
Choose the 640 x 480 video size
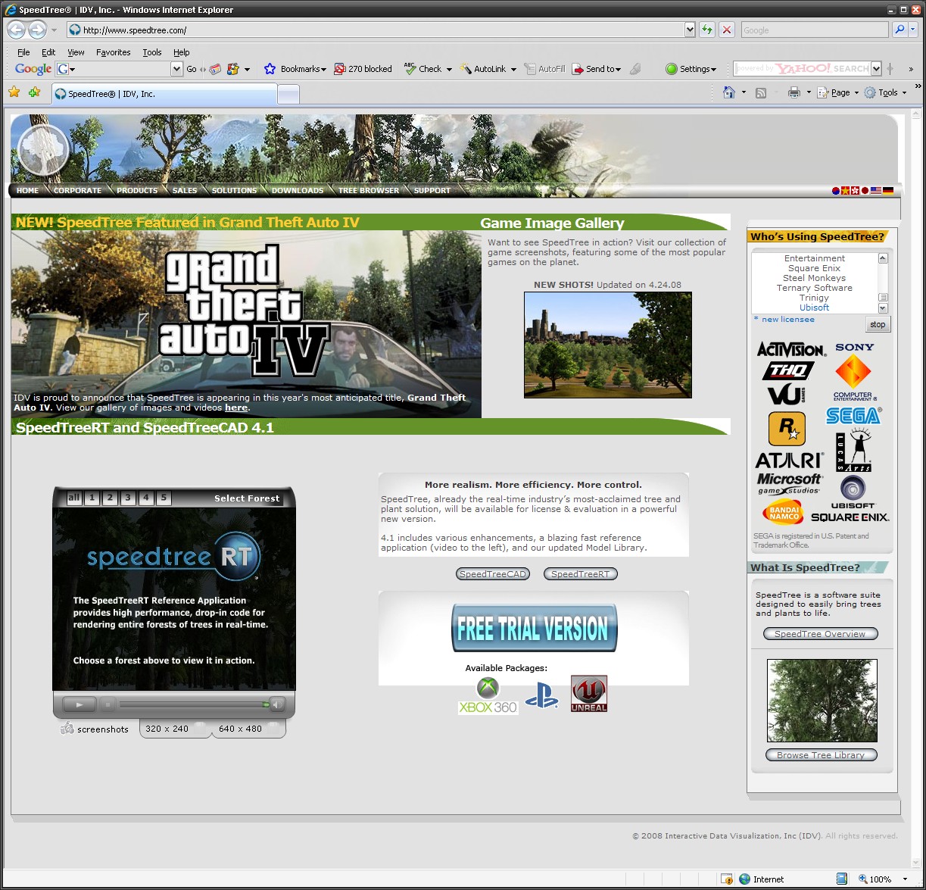[x=240, y=729]
